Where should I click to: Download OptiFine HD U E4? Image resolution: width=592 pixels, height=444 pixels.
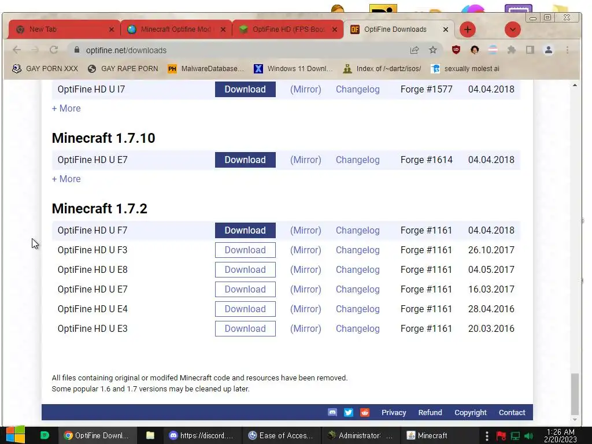pos(245,309)
